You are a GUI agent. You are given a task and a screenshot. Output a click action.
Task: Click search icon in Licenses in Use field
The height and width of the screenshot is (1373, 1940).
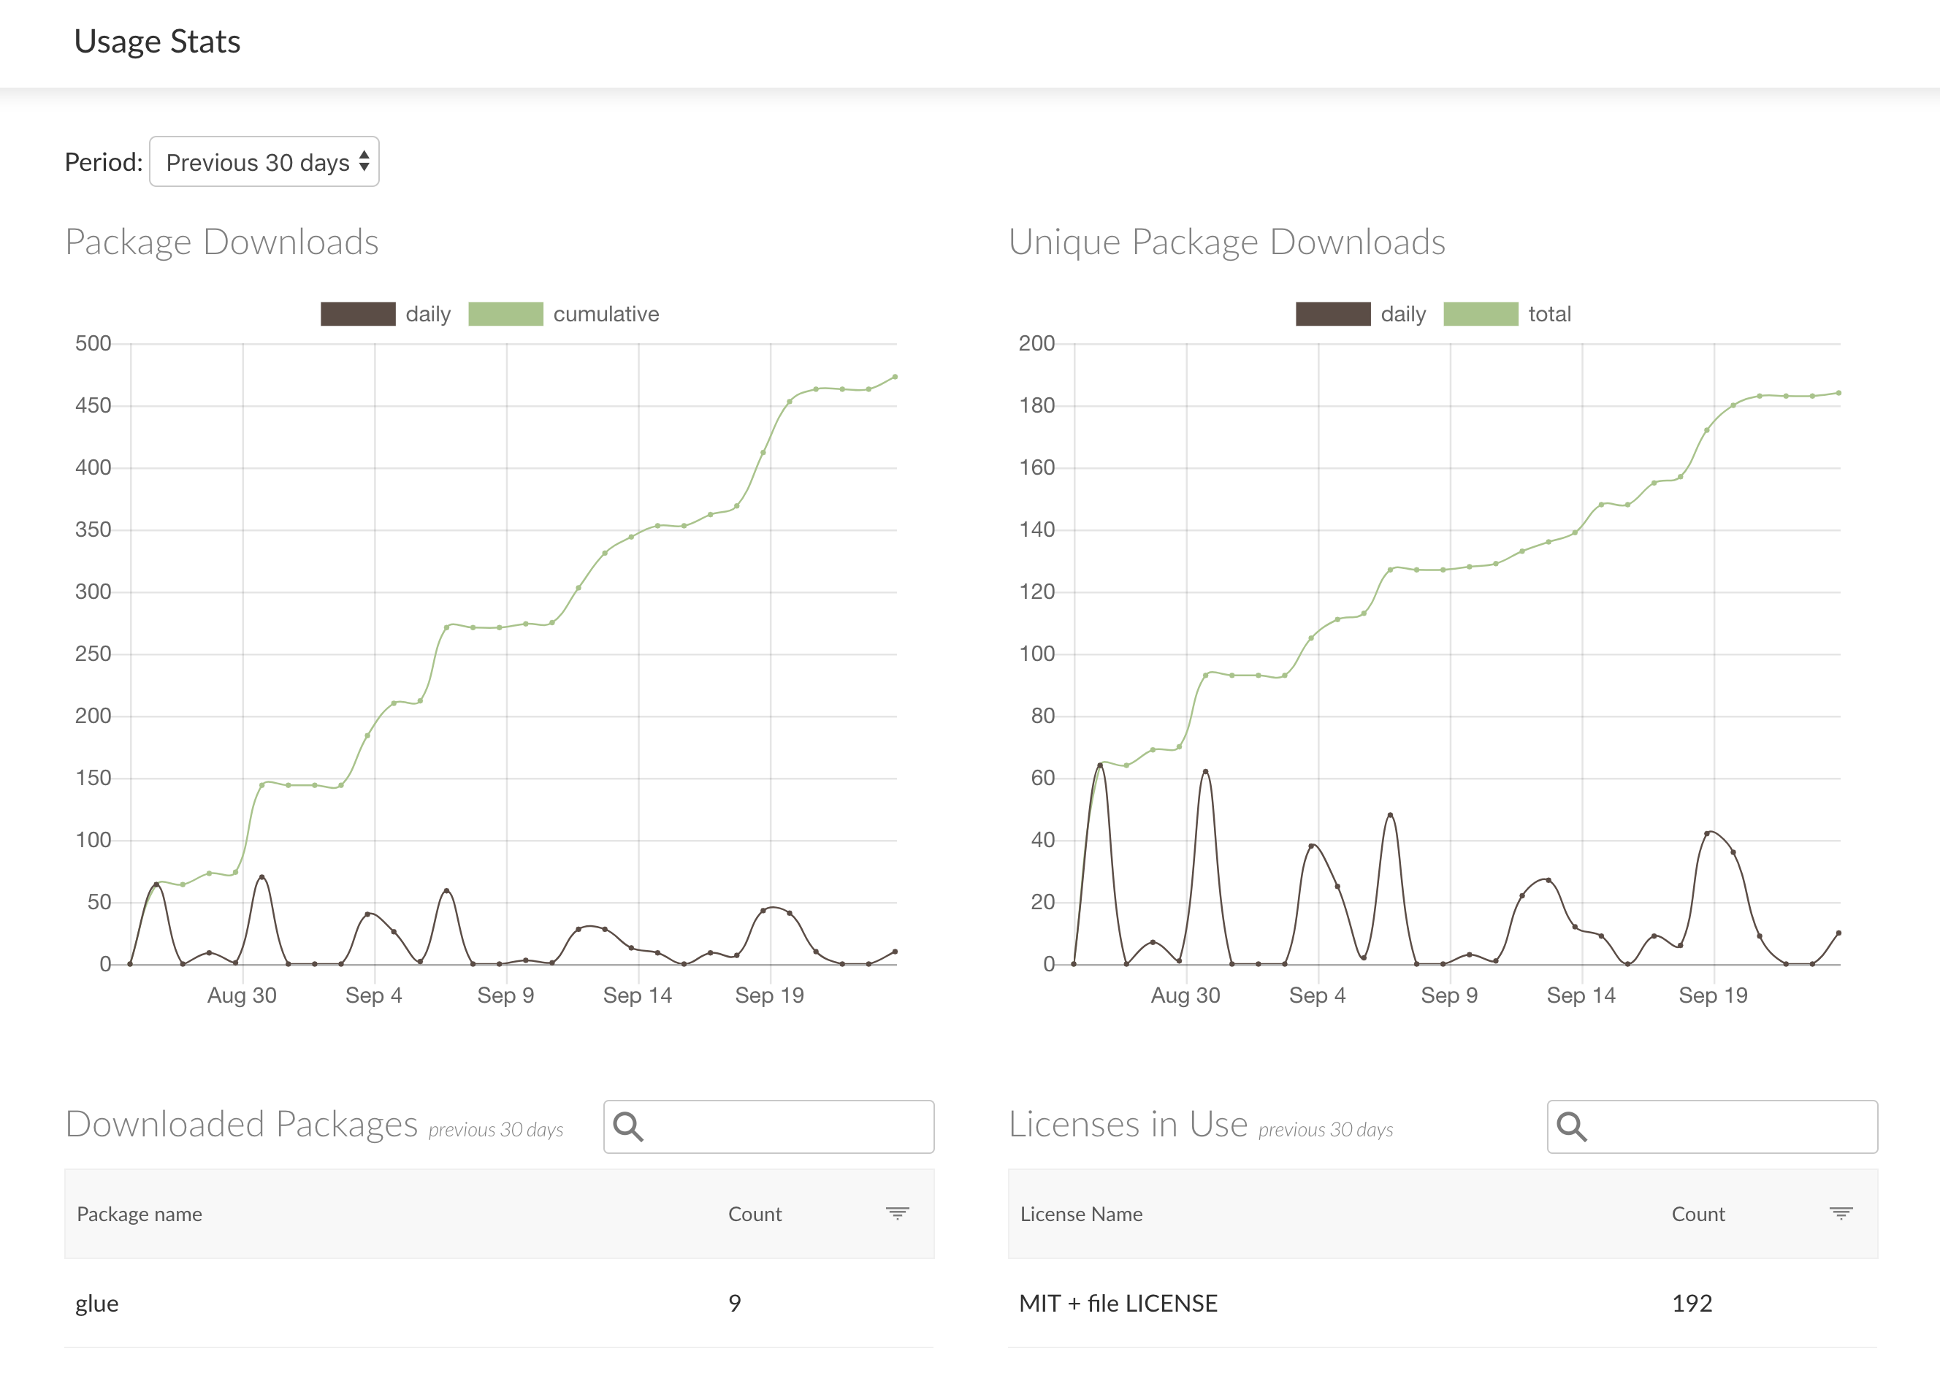pyautogui.click(x=1571, y=1126)
